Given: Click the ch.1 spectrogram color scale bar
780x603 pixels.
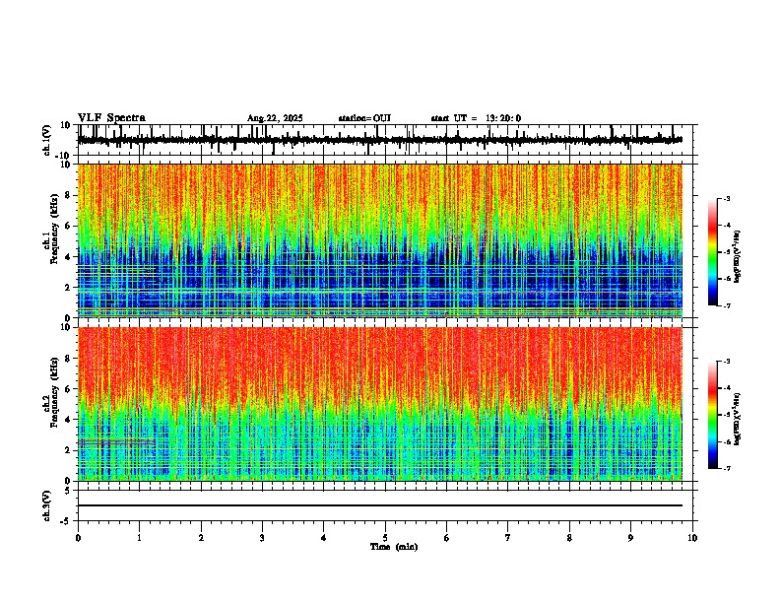Looking at the screenshot, I should coord(713,252).
